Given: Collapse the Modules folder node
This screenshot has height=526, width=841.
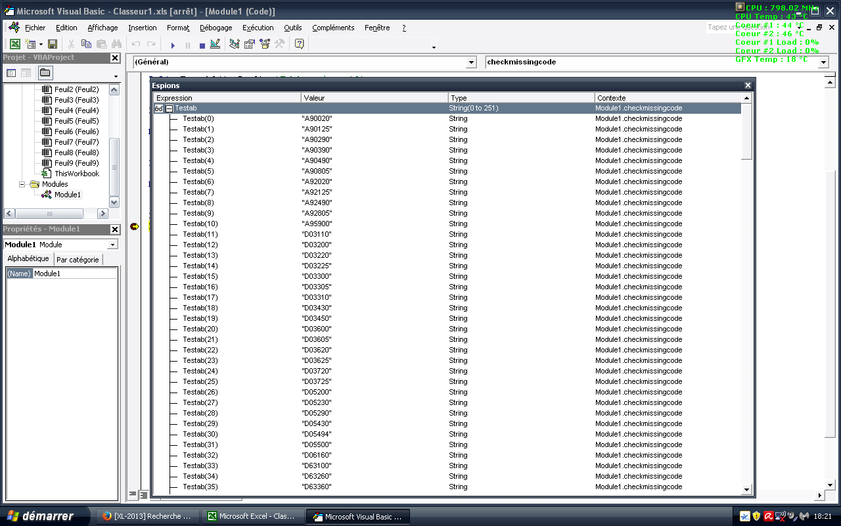Looking at the screenshot, I should pos(22,185).
